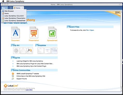Open Online help on the IBM Lotus Symphony Wiki
The image size is (123, 95).
pyautogui.click(x=31, y=76)
